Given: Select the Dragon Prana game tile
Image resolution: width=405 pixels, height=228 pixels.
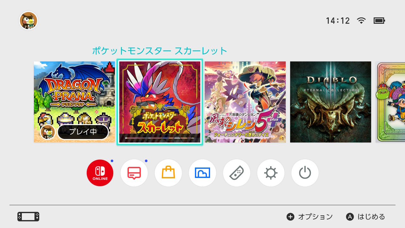Looking at the screenshot, I should 74,102.
